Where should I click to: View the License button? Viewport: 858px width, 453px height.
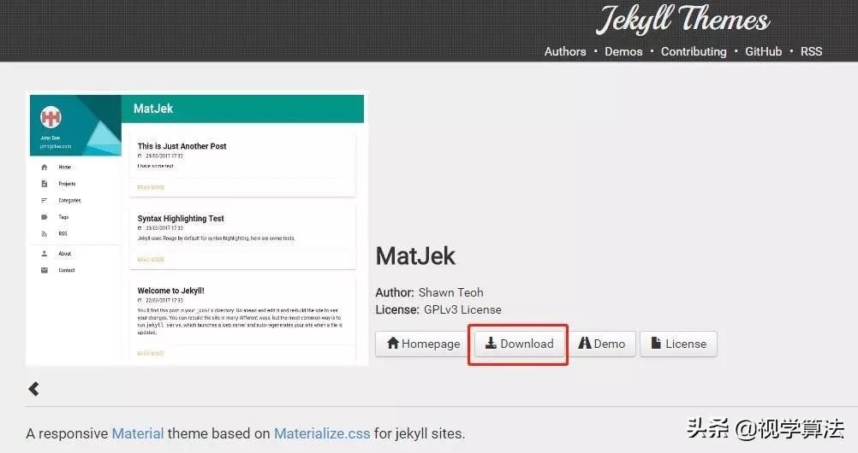[678, 344]
